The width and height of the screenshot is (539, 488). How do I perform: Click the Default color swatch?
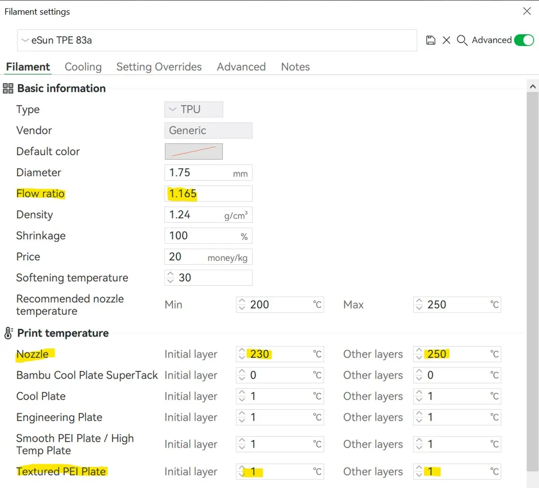[194, 152]
